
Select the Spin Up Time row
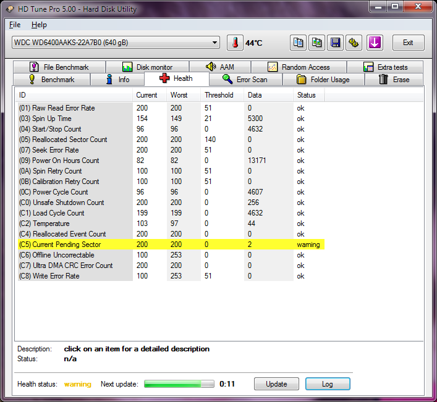click(x=171, y=119)
